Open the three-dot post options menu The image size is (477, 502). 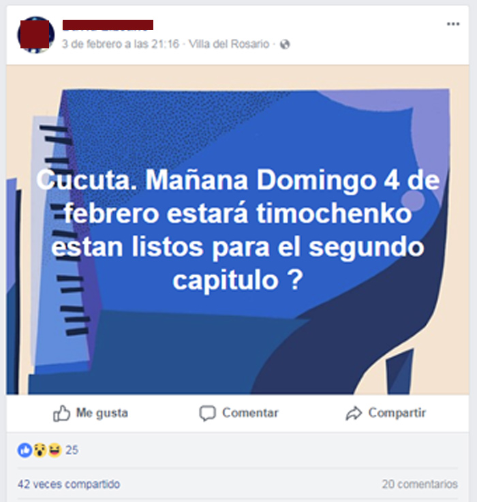click(x=453, y=24)
